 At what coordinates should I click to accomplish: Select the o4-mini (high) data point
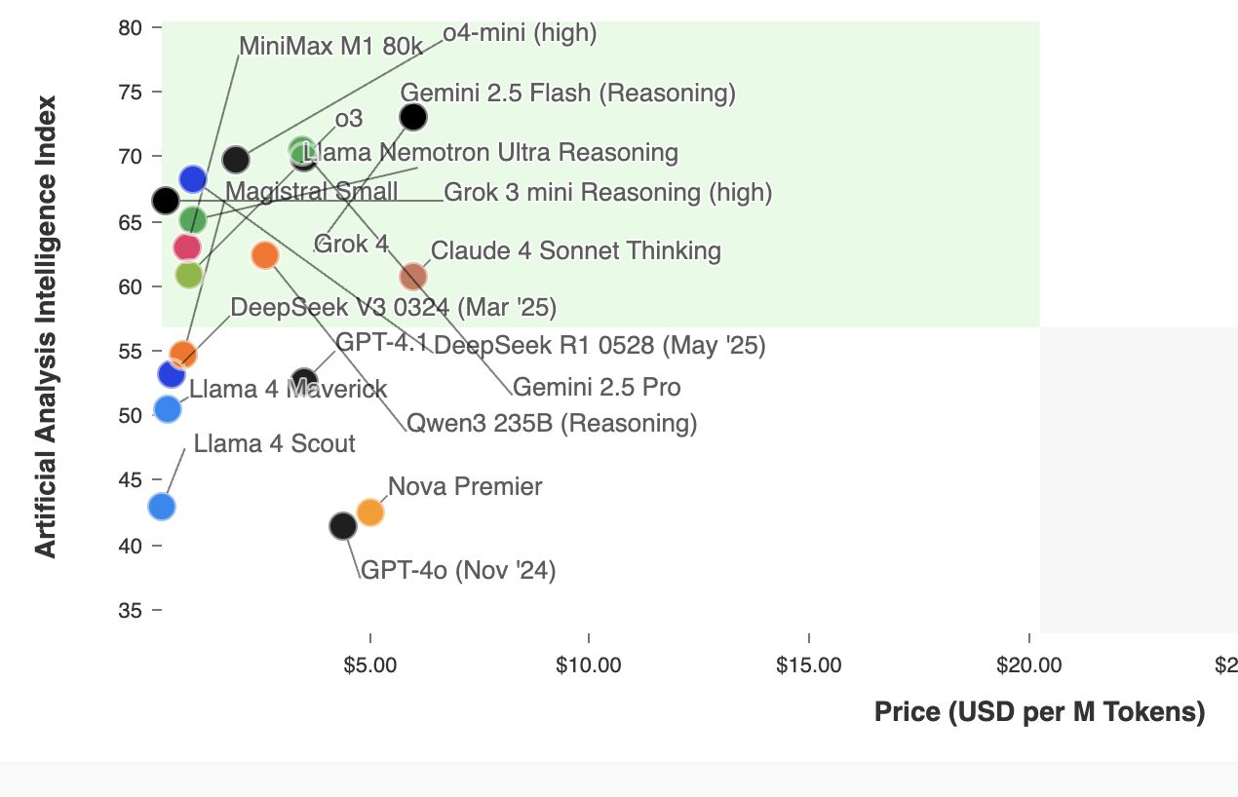(236, 159)
